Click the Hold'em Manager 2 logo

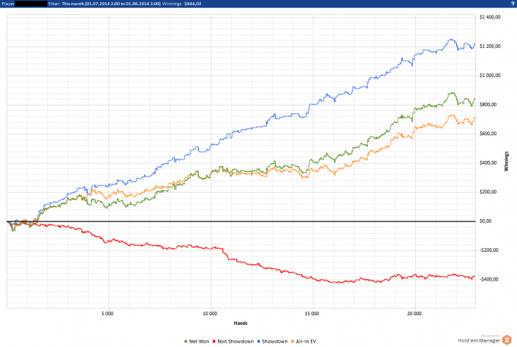coord(485,340)
